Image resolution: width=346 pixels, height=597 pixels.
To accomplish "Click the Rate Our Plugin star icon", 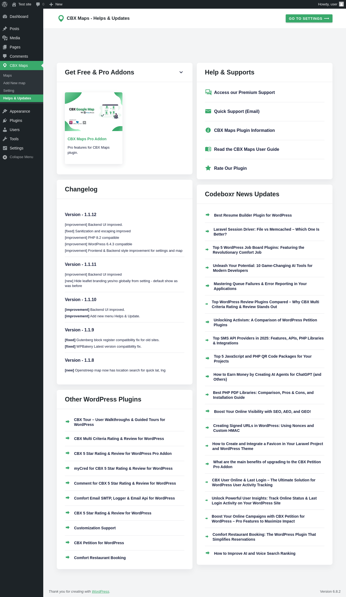I will 208,168.
